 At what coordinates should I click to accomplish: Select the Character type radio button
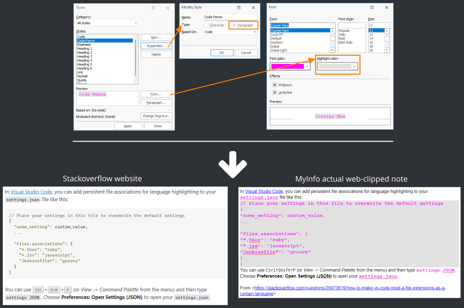pos(206,25)
